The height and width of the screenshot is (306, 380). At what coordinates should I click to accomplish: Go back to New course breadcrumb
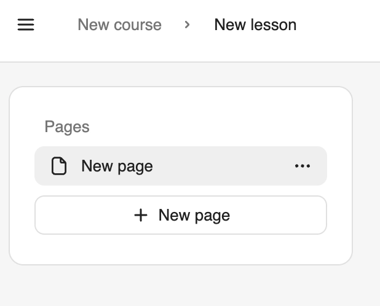coord(119,25)
